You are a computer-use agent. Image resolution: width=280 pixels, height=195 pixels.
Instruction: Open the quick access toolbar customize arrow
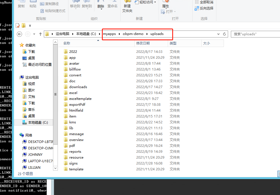pyautogui.click(x=30, y=26)
